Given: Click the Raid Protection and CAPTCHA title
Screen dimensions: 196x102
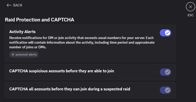Looking at the screenshot, I should tap(40, 20).
